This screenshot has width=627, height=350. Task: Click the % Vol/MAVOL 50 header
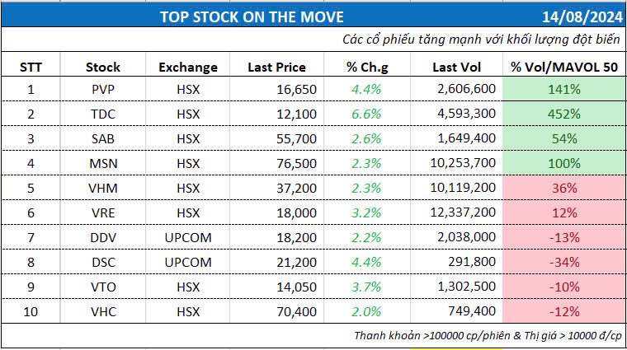pyautogui.click(x=563, y=68)
